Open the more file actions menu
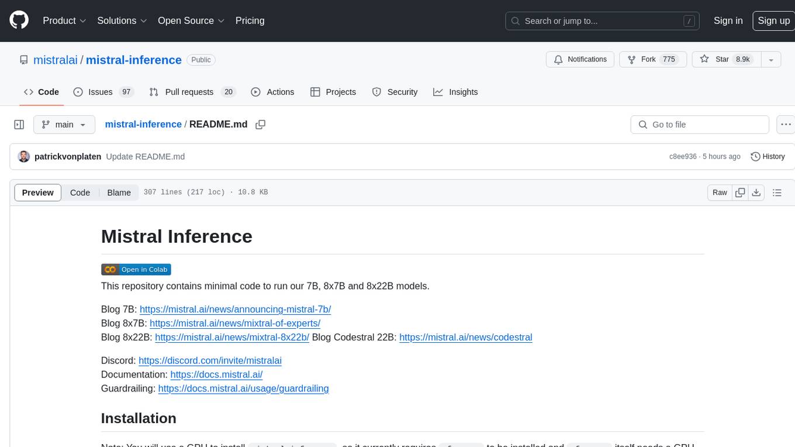The image size is (795, 447). pyautogui.click(x=786, y=125)
